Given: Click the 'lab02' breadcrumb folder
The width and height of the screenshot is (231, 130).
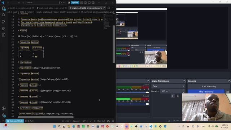Looking at the screenshot, I should pos(62,12).
